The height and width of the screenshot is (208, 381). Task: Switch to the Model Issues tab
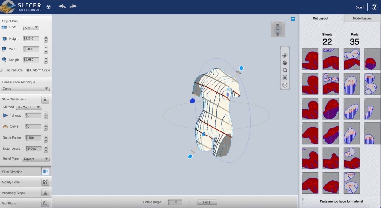click(x=362, y=18)
